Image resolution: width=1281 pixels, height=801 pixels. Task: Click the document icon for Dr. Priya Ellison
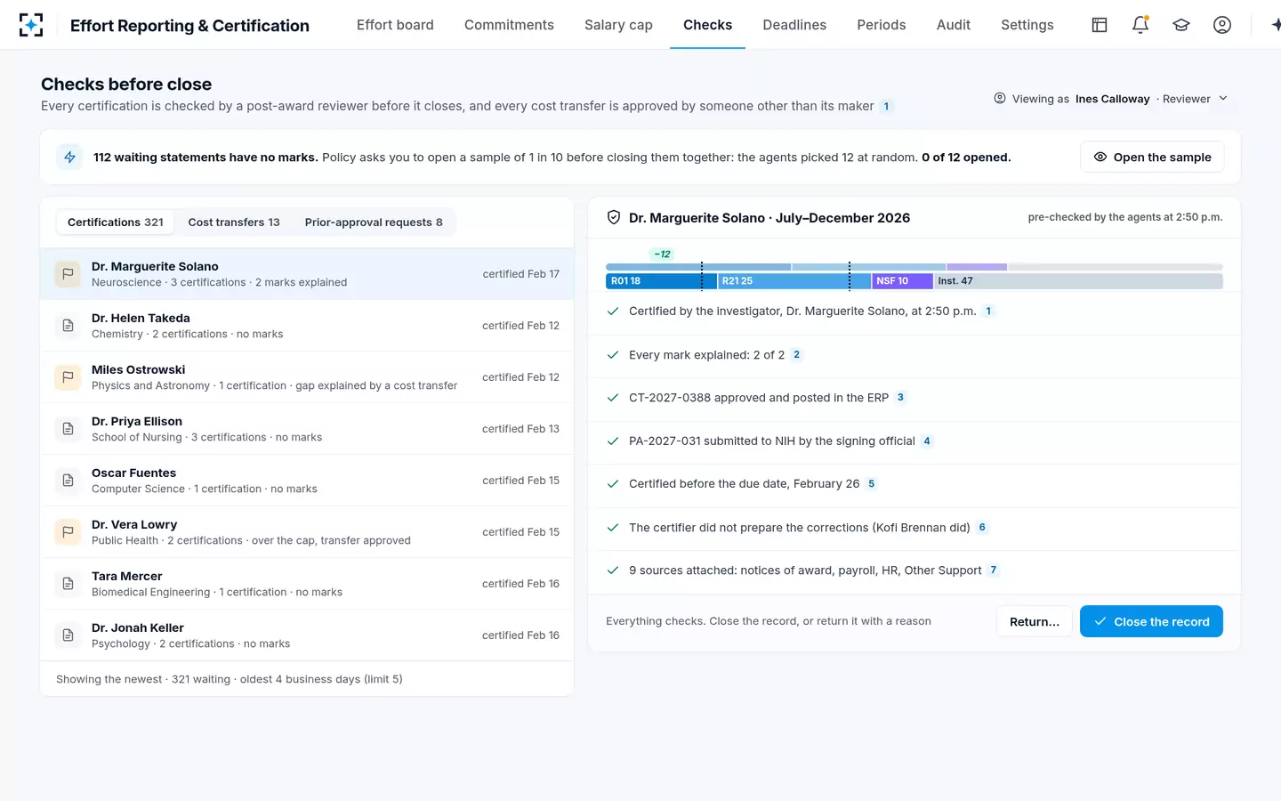click(x=68, y=429)
